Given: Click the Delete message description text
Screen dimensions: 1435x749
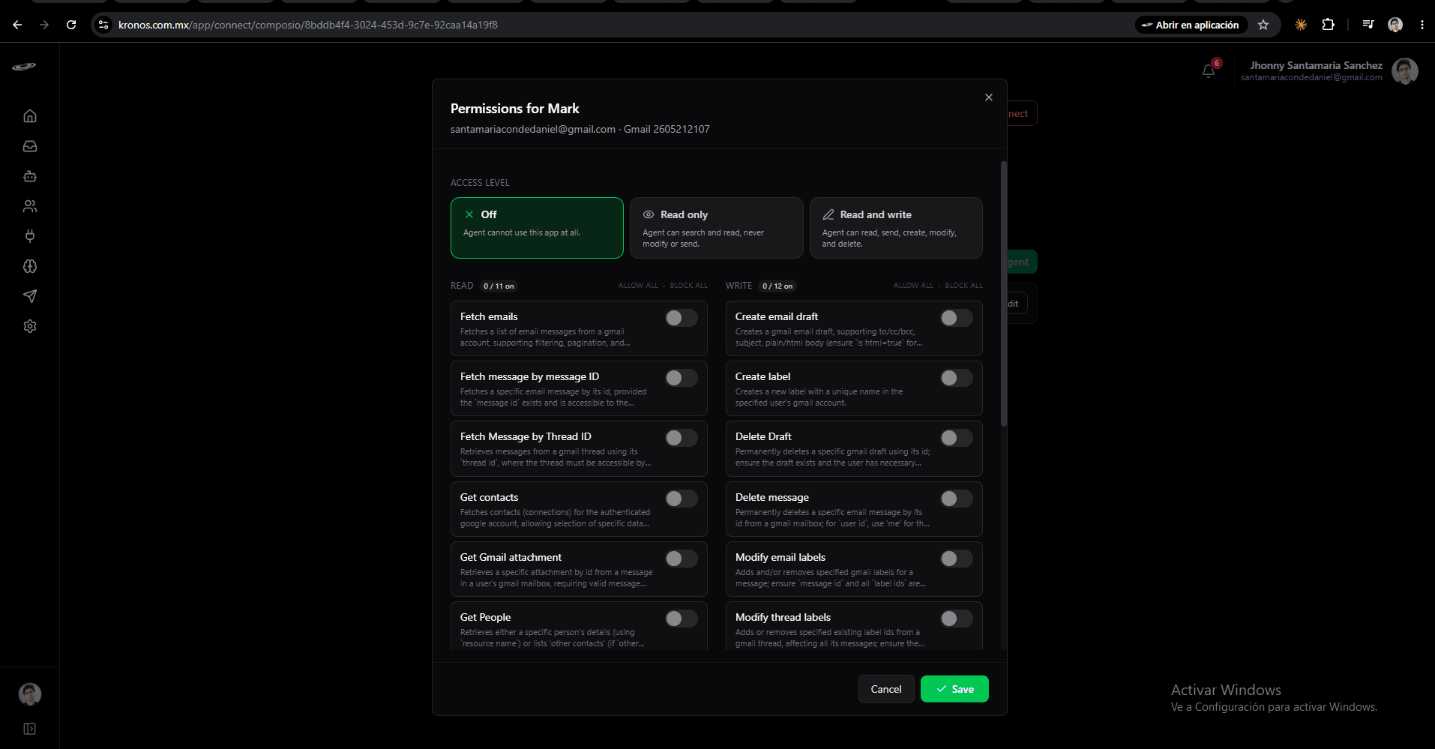Looking at the screenshot, I should (832, 518).
